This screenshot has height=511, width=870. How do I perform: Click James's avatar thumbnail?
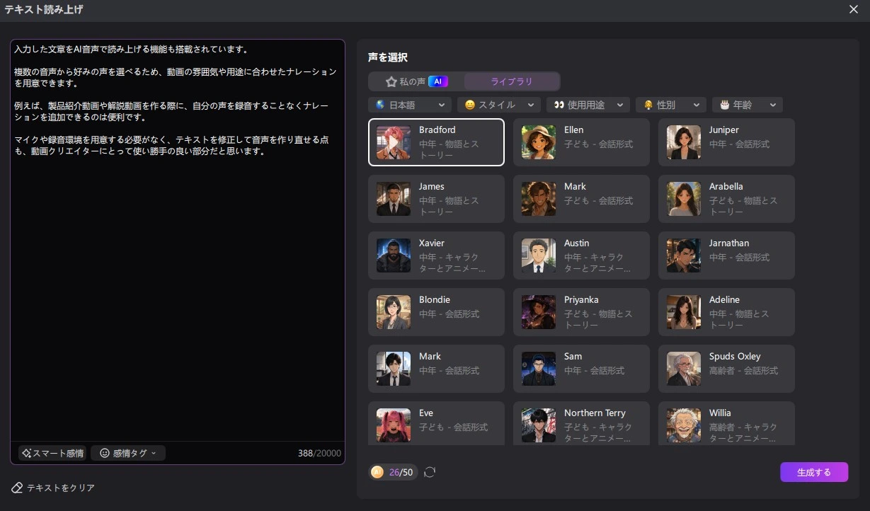pos(394,199)
